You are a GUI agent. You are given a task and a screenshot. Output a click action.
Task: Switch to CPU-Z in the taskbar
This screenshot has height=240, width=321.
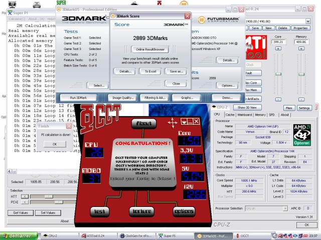(x=60, y=236)
